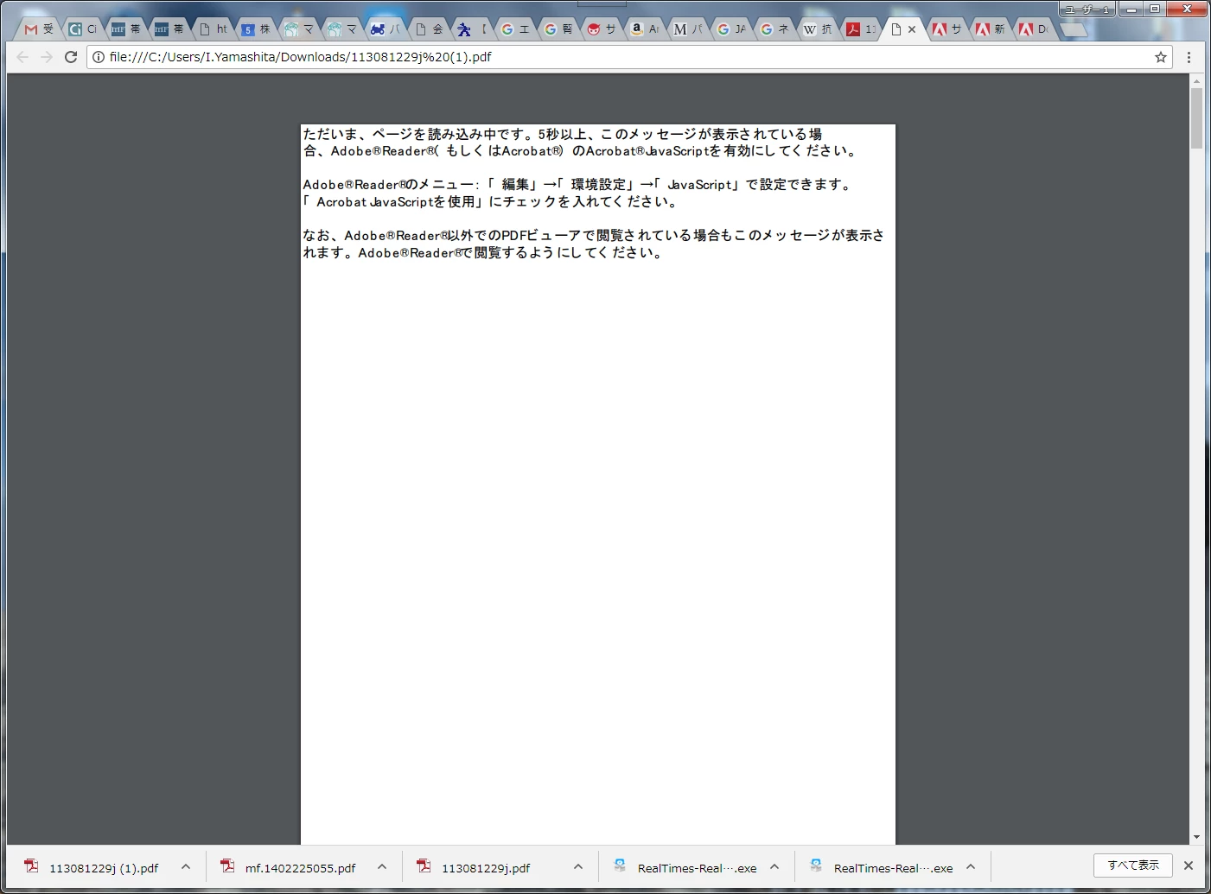Click the text line starting ただいま、ページを読み込み中
Screen dimensions: 1211x894
(x=563, y=134)
